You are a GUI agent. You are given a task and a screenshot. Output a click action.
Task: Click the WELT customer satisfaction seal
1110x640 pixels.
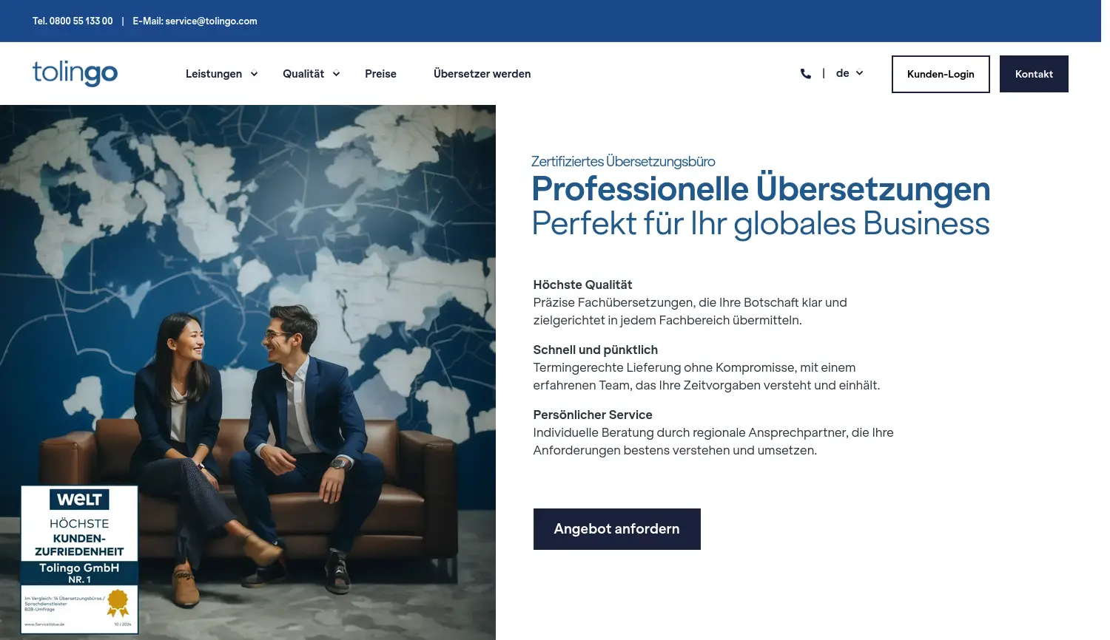(79, 559)
